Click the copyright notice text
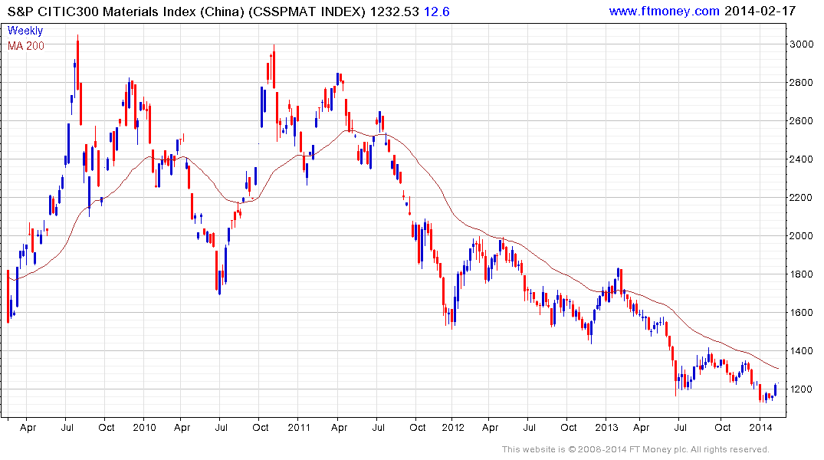 click(635, 450)
